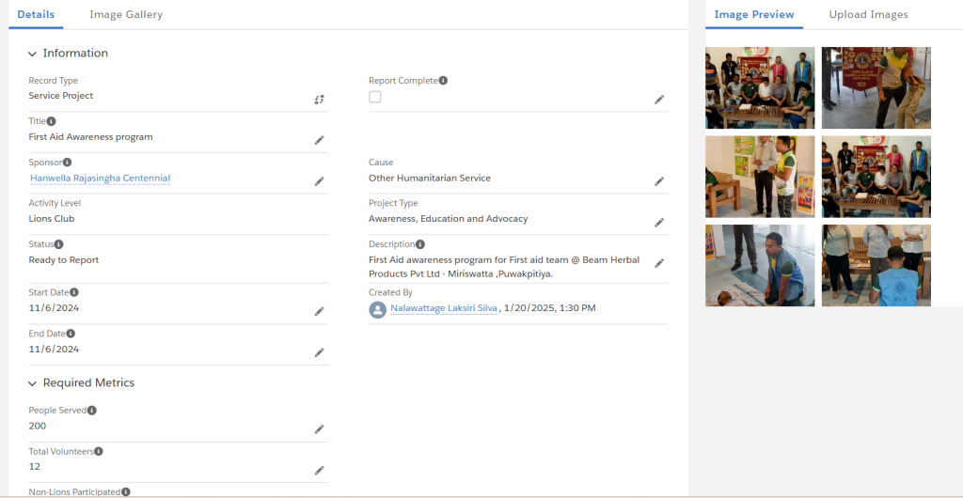Edit the End Date pencil icon

(320, 352)
